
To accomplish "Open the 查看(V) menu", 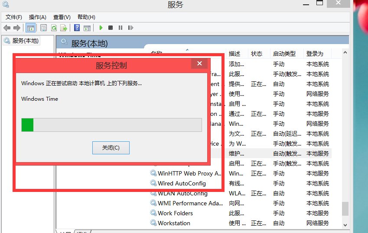I will pos(62,17).
